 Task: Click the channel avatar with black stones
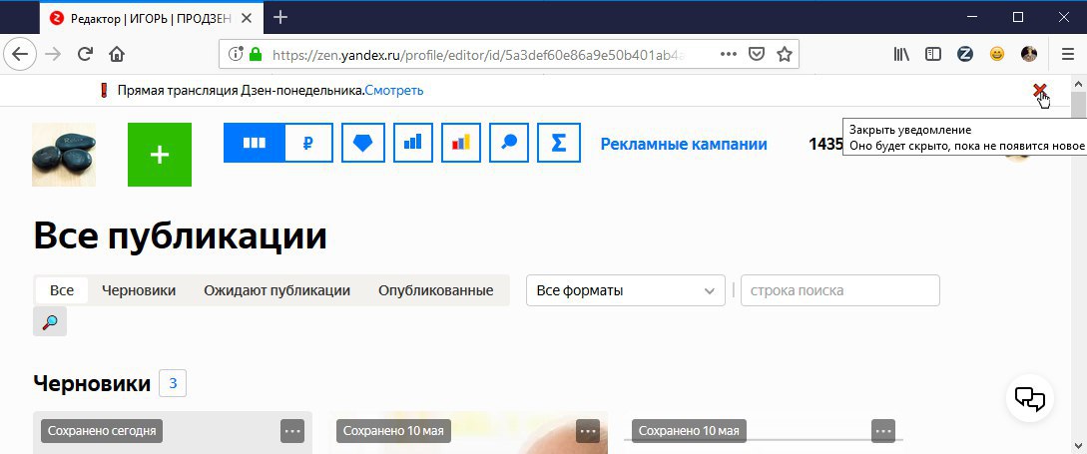(64, 155)
